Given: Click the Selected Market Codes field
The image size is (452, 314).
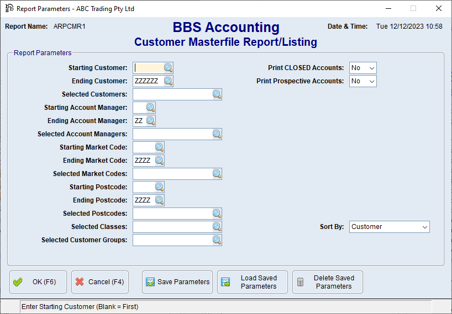Looking at the screenshot, I should click(x=173, y=174).
